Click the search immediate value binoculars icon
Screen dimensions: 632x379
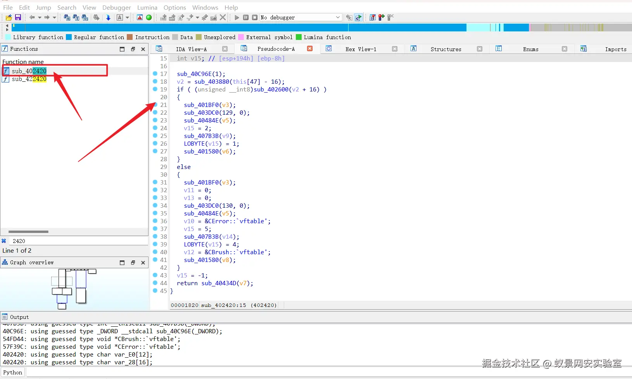click(67, 17)
